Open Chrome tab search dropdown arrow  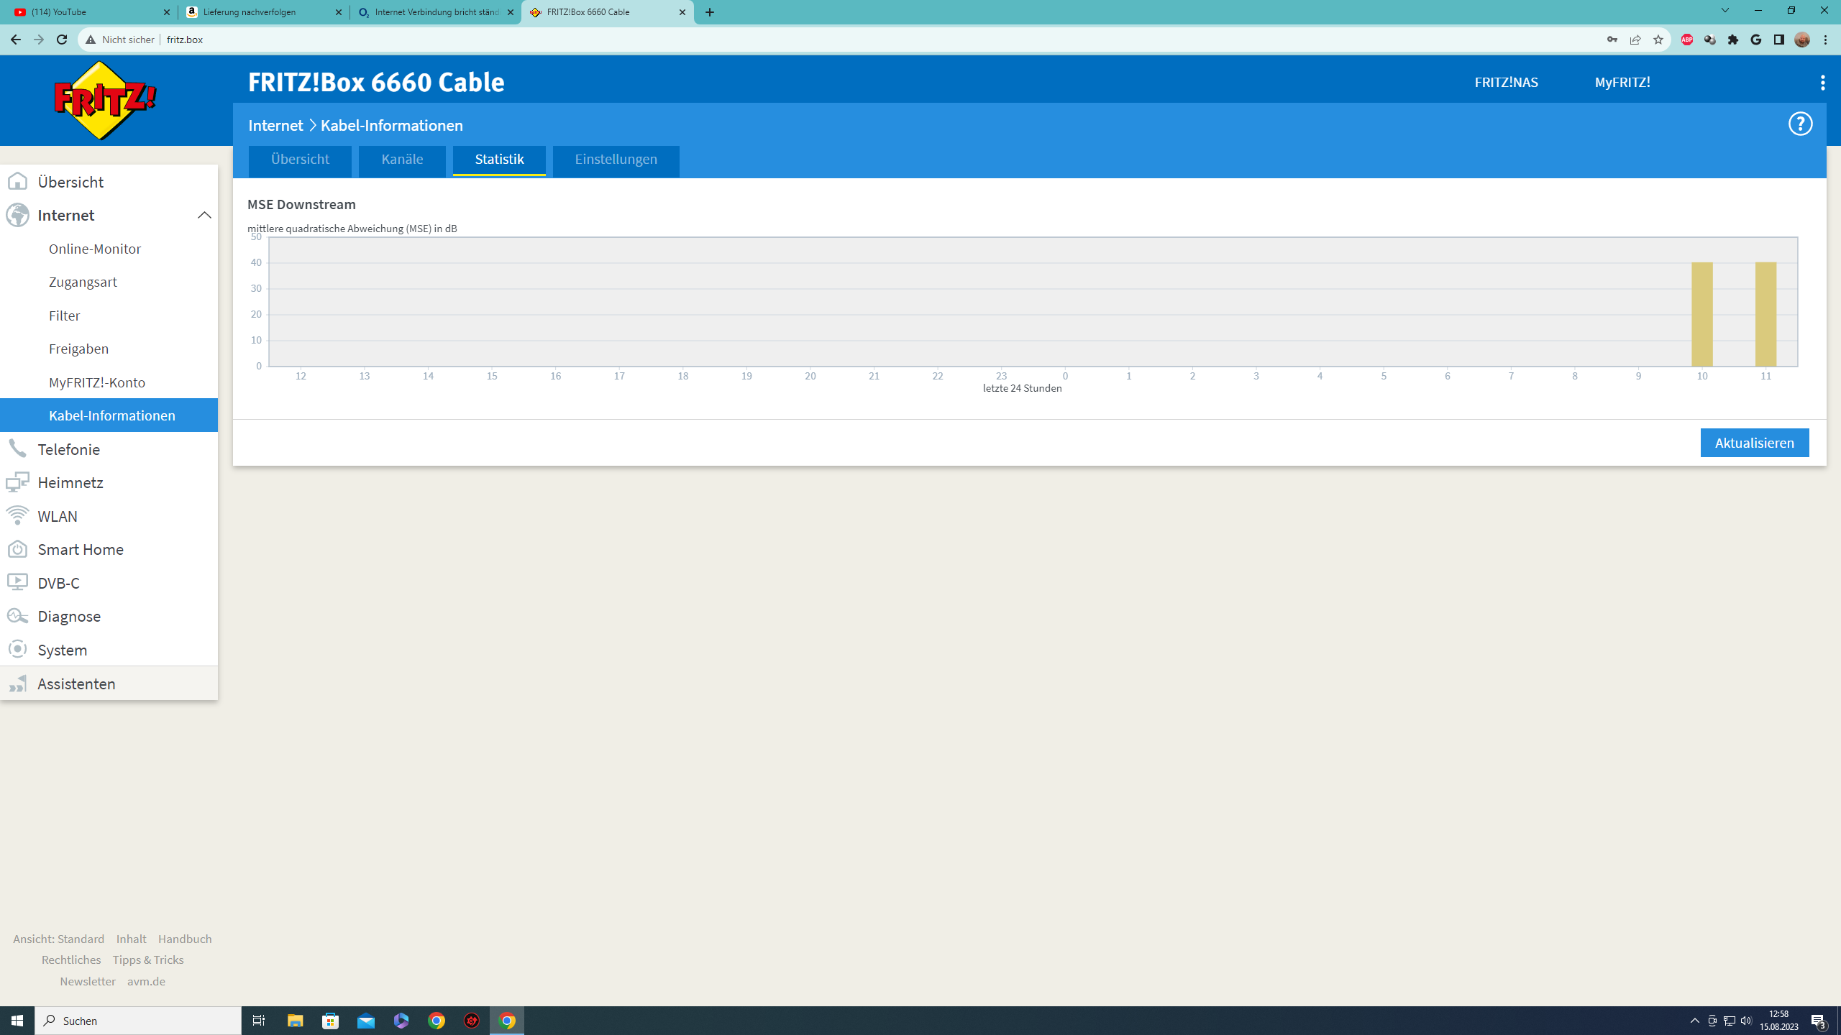(1724, 11)
